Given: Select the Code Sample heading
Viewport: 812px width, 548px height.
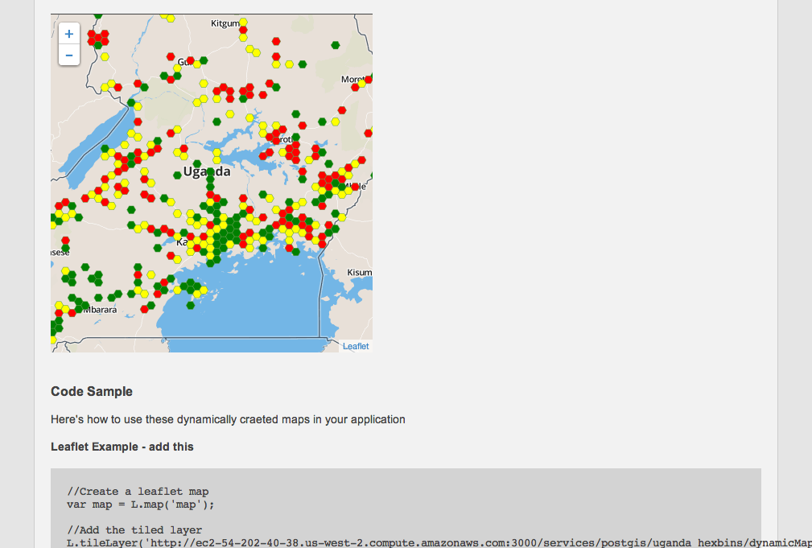Looking at the screenshot, I should point(92,392).
